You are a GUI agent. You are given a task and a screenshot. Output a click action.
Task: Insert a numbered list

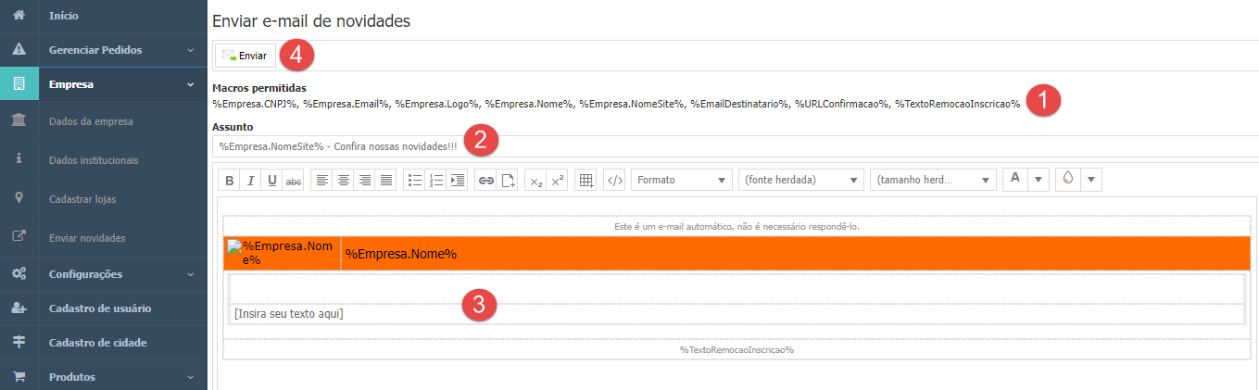(x=436, y=181)
